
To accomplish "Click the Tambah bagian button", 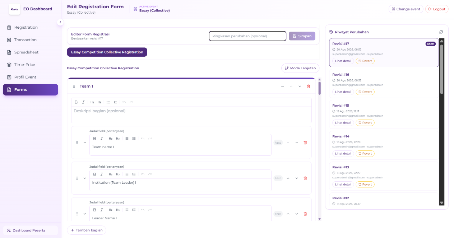I will (x=87, y=230).
